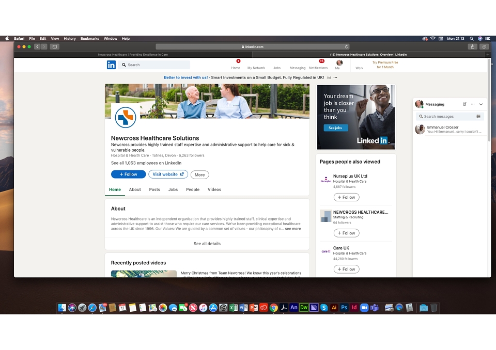Reload the page in Safari address bar
The height and width of the screenshot is (350, 496).
(x=346, y=47)
